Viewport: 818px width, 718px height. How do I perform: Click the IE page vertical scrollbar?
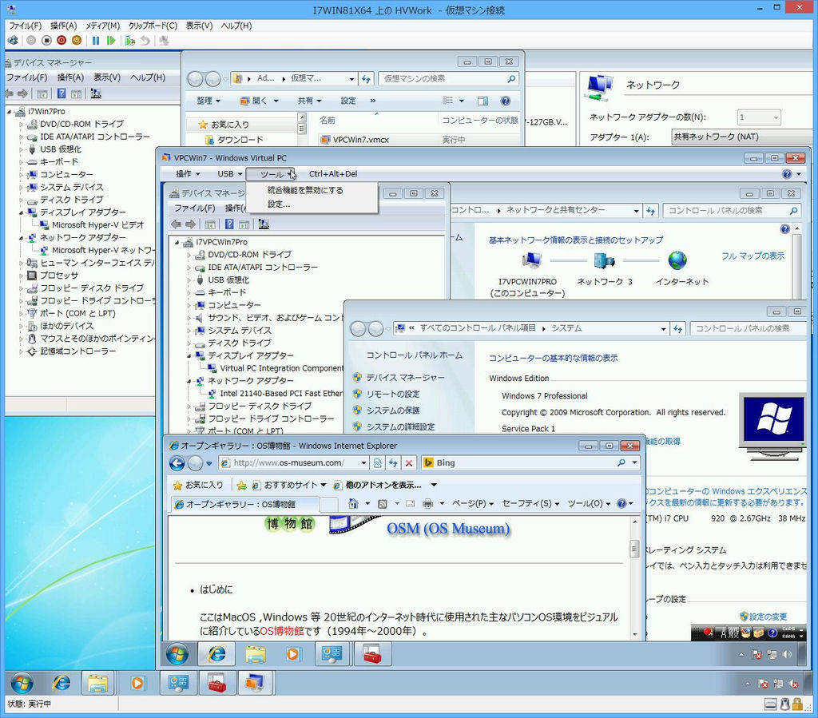tap(634, 577)
